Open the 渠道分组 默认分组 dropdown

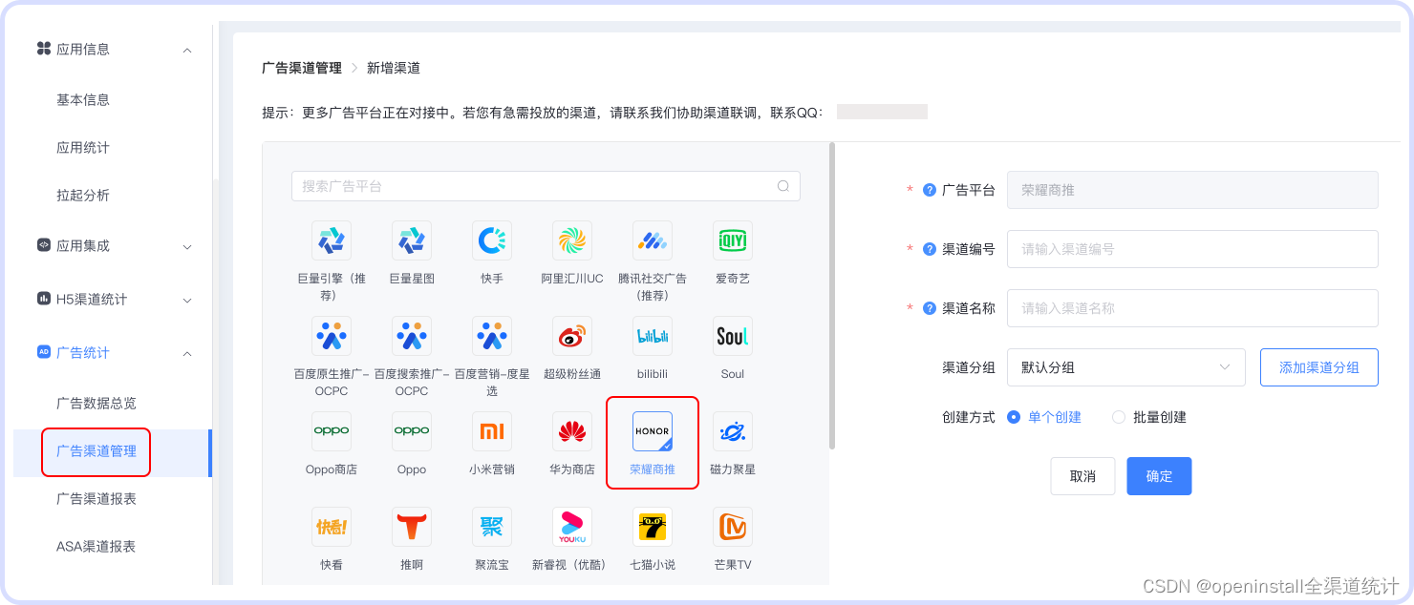tap(1126, 367)
